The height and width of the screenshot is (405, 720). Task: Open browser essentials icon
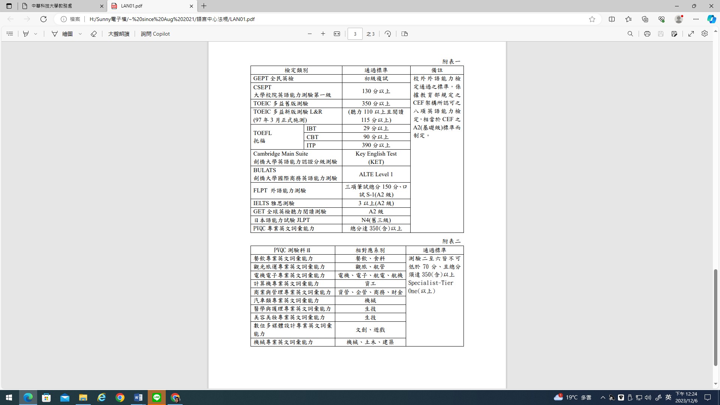661,19
